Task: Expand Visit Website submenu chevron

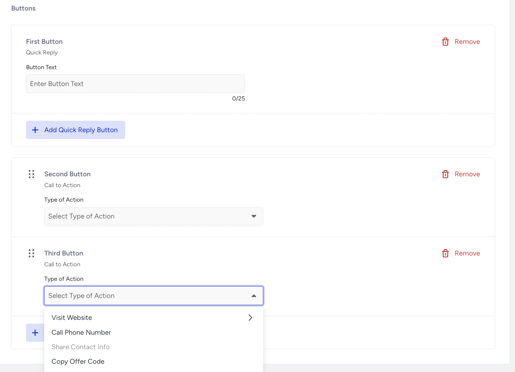Action: click(x=250, y=318)
